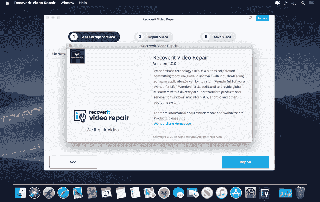Open Recoverit Video Repair from the Dock
320x202 pixels.
[x=265, y=192]
